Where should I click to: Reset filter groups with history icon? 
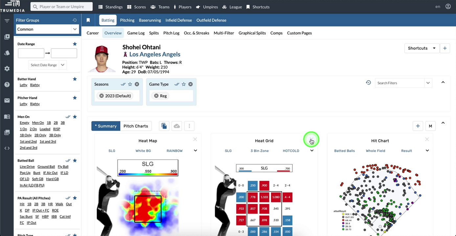coord(75,20)
